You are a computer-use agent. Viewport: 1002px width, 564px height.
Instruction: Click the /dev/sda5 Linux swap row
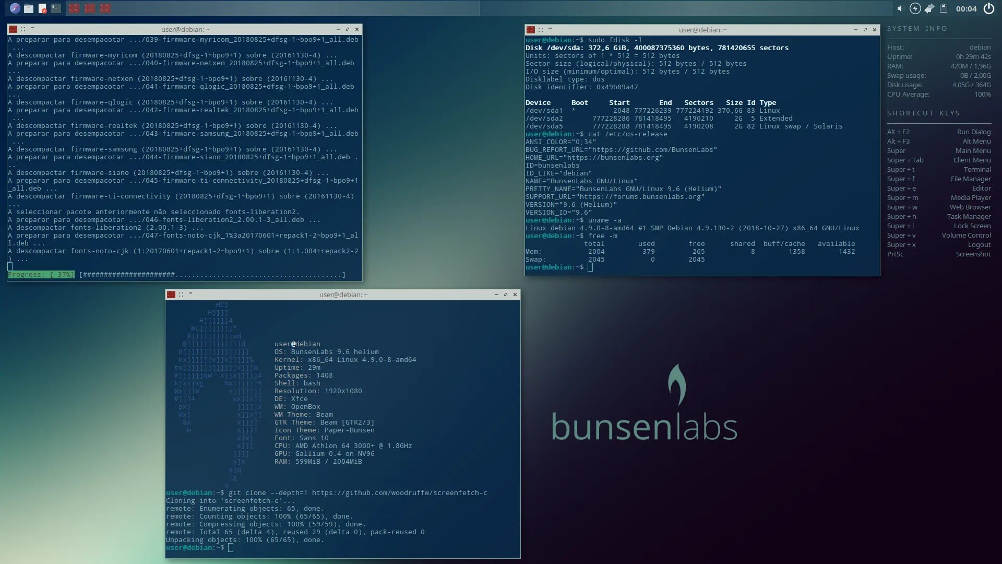click(684, 126)
